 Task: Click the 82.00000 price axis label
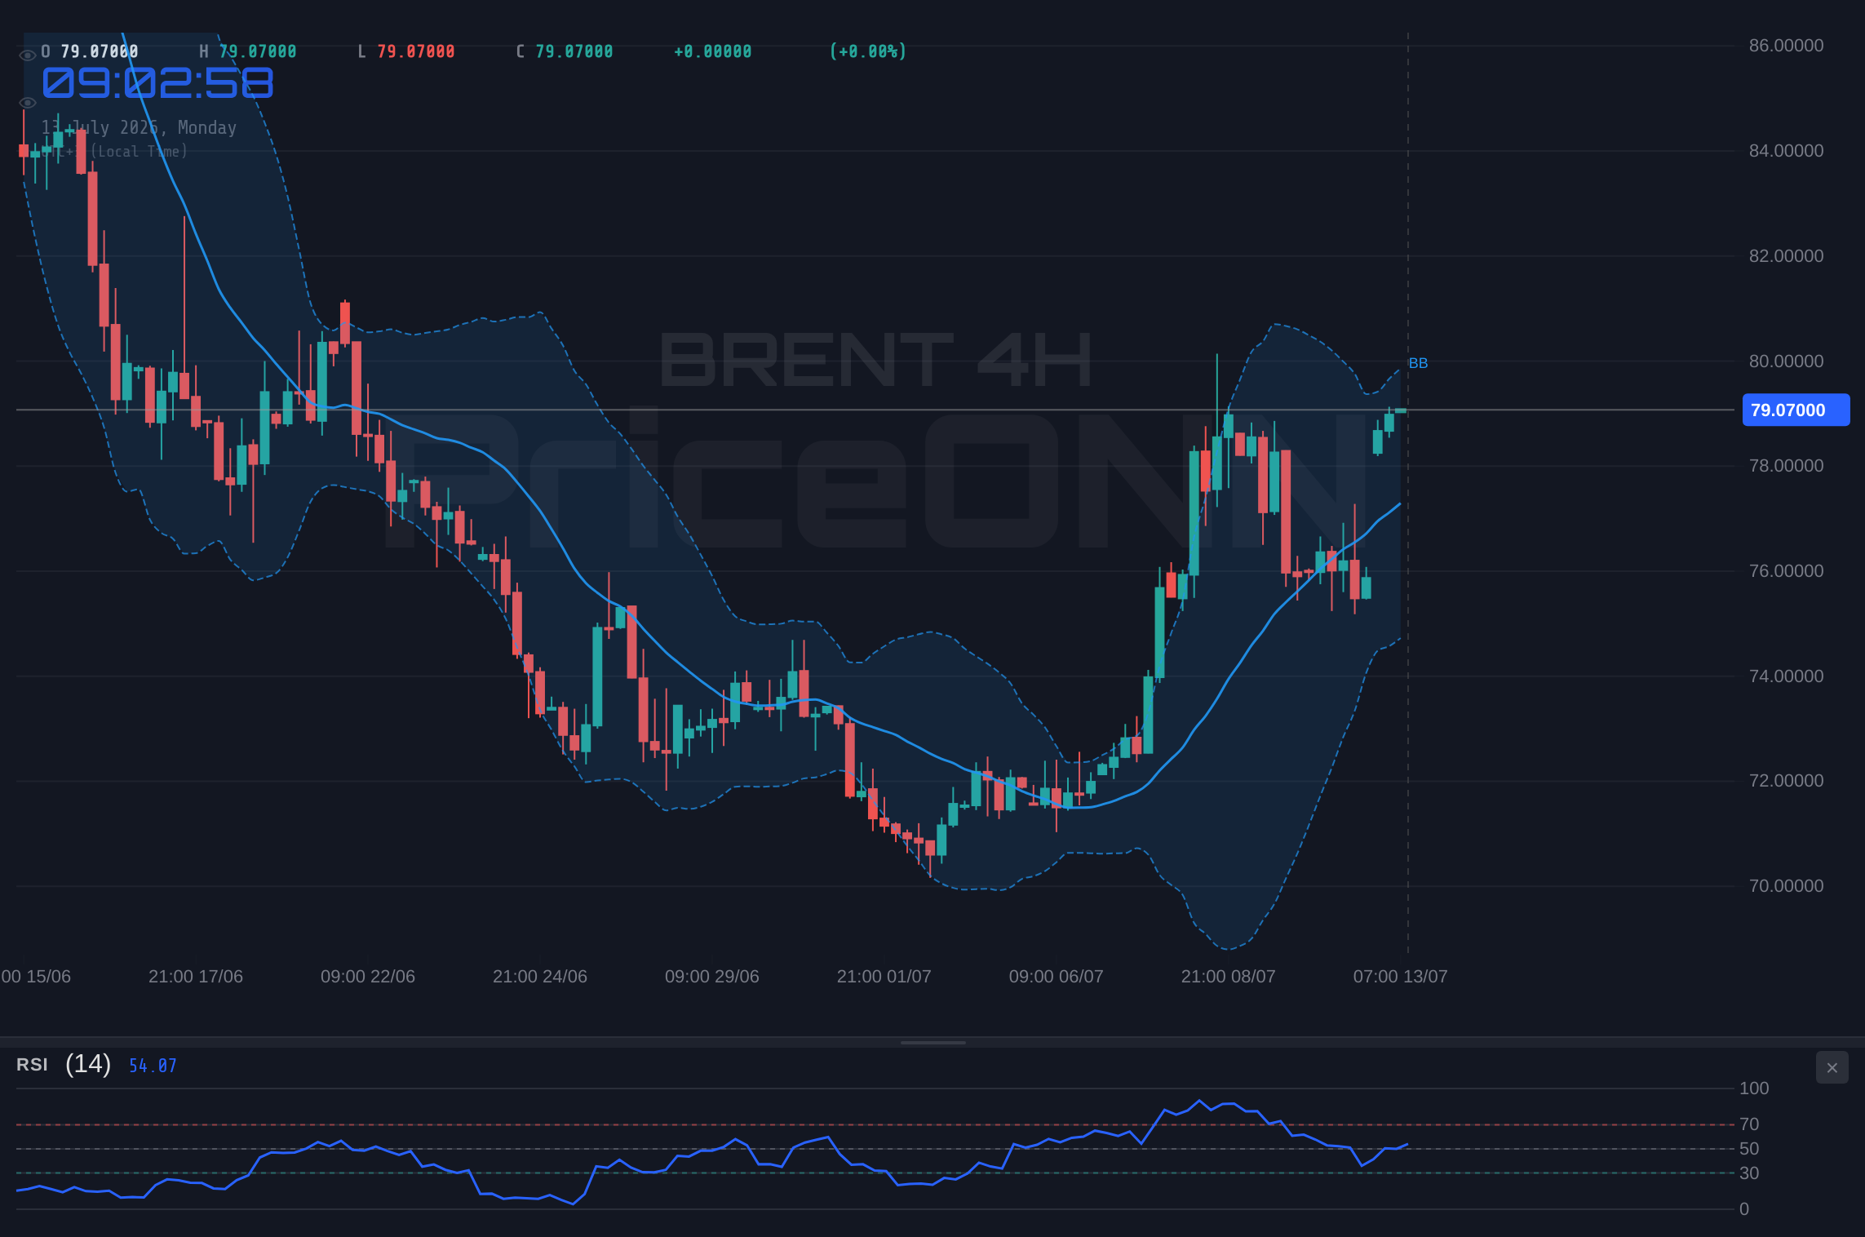tap(1786, 256)
